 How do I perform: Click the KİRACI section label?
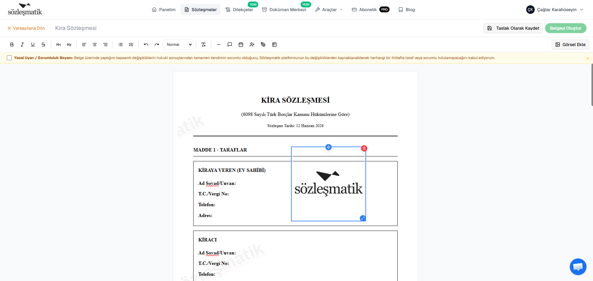point(207,240)
